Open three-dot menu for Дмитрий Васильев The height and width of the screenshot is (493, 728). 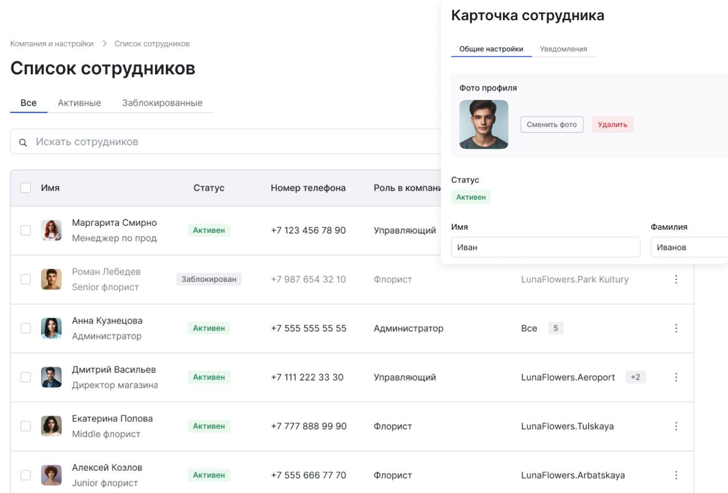(676, 377)
